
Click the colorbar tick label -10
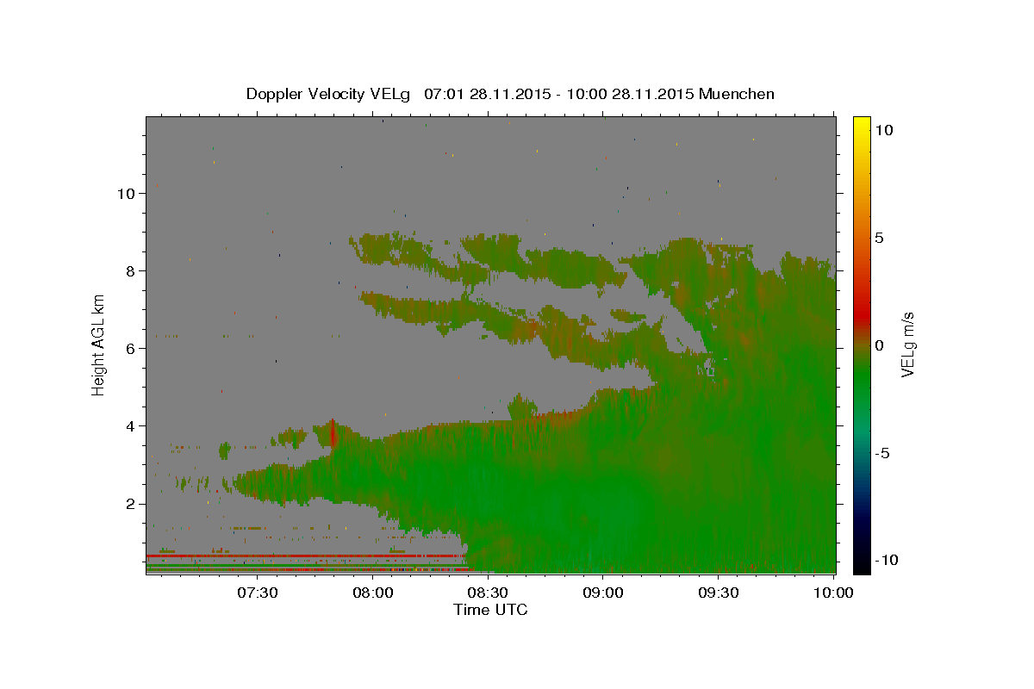pyautogui.click(x=887, y=560)
